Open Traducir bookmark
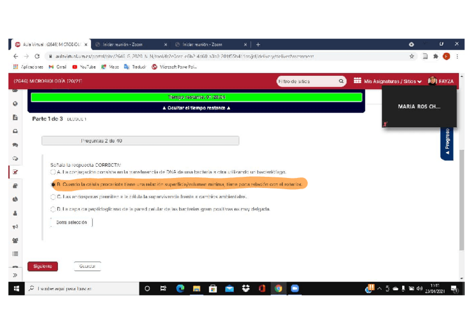The image size is (473, 334). [x=135, y=67]
